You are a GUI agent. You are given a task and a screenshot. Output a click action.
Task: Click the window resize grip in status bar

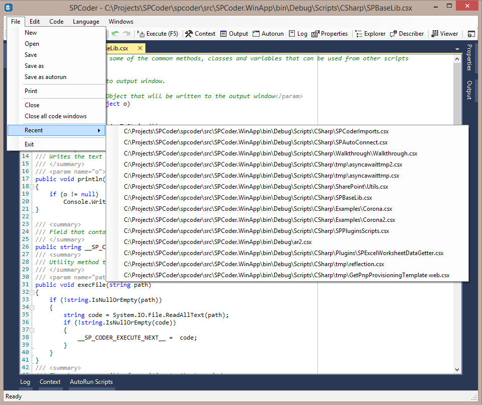[x=474, y=397]
